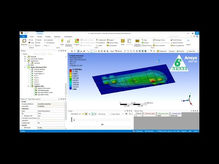The height and width of the screenshot is (164, 219).
Task: Switch to Automation ribbon tab
Action: point(68,36)
